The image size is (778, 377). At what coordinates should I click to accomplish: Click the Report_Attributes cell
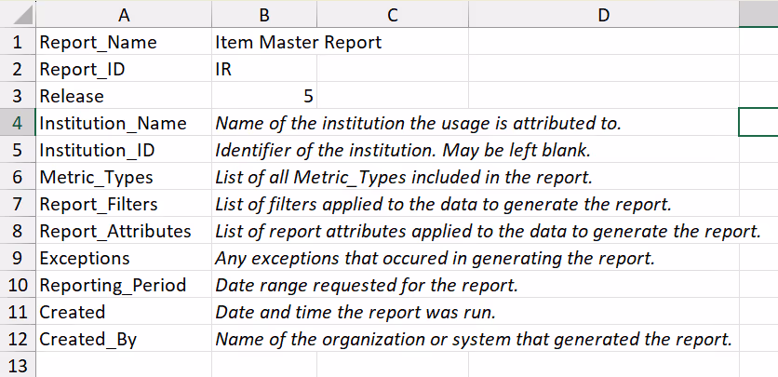[124, 230]
